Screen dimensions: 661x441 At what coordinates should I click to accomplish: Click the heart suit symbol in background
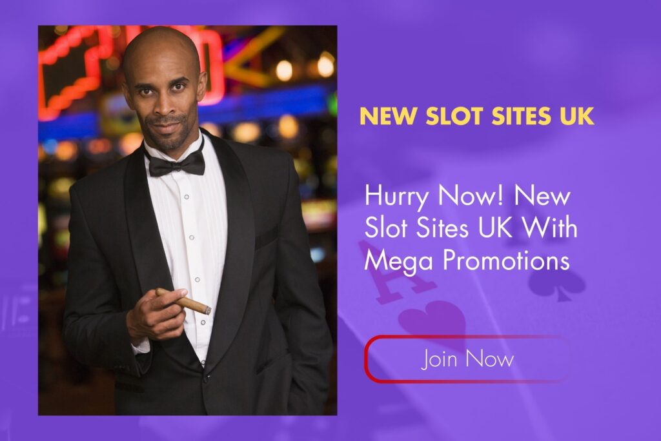pos(431,320)
